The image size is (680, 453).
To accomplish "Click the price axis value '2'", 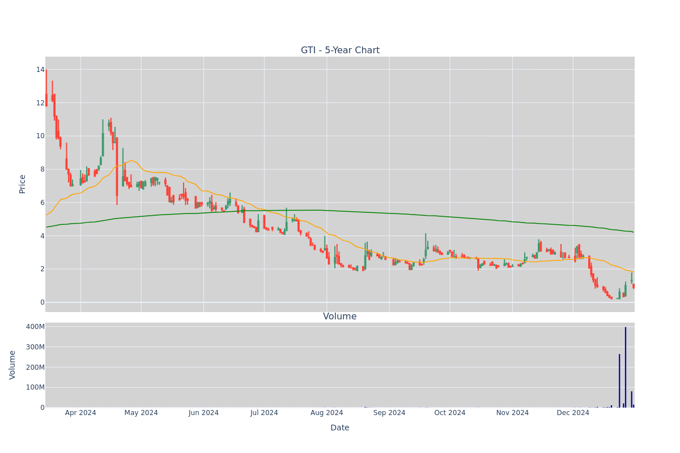I will (x=42, y=269).
